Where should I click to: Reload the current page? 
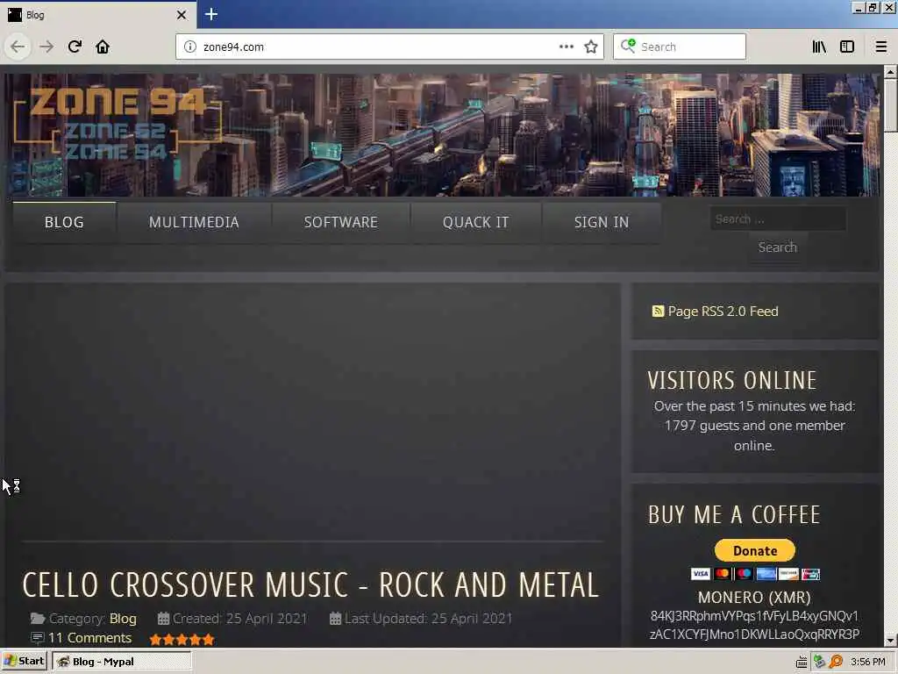[75, 47]
